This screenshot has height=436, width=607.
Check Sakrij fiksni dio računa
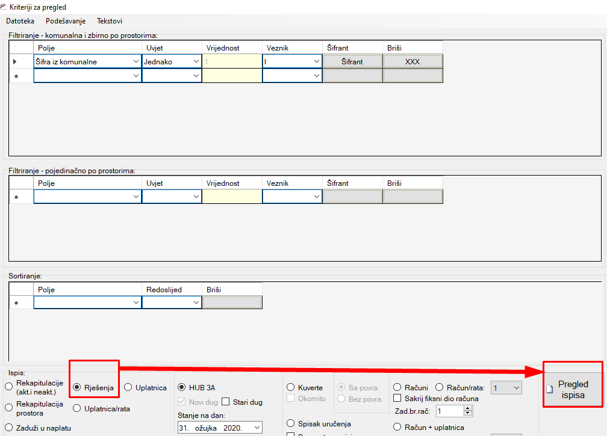[x=397, y=398]
